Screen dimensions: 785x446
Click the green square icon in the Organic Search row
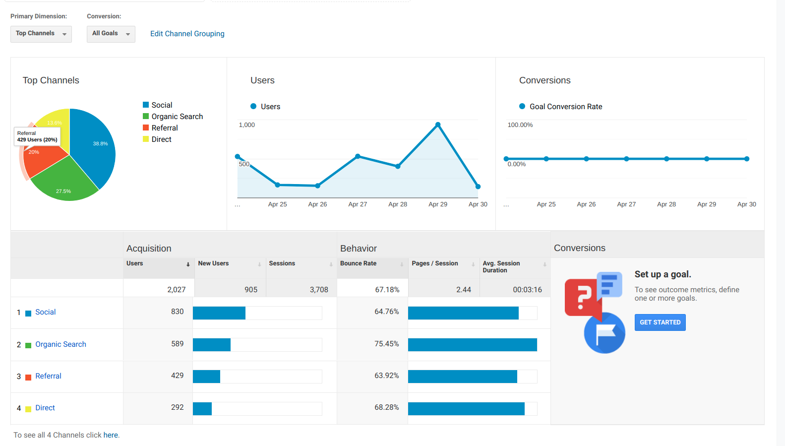point(28,345)
